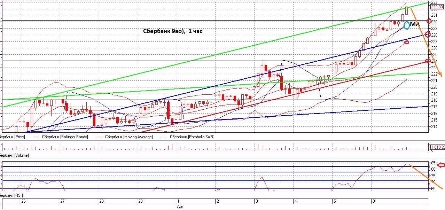Click price axis value 222
The width and height of the screenshot is (445, 210).
coord(434,74)
